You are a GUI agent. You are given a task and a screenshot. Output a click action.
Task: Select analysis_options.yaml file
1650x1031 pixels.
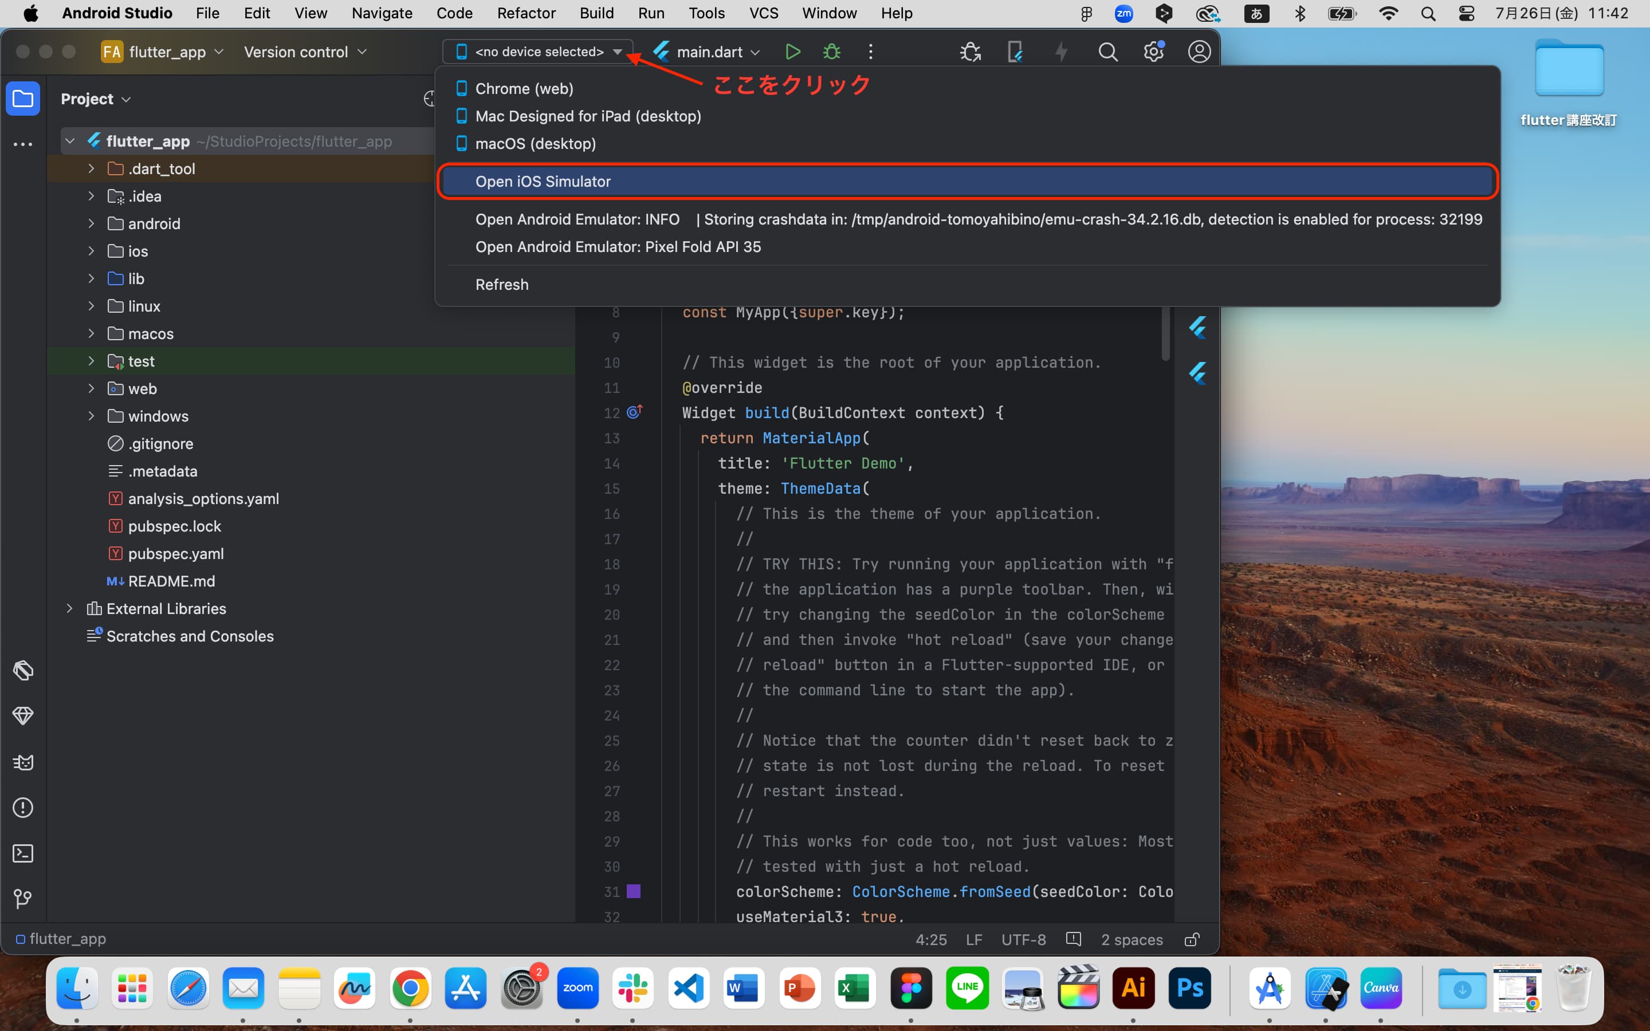(x=203, y=498)
